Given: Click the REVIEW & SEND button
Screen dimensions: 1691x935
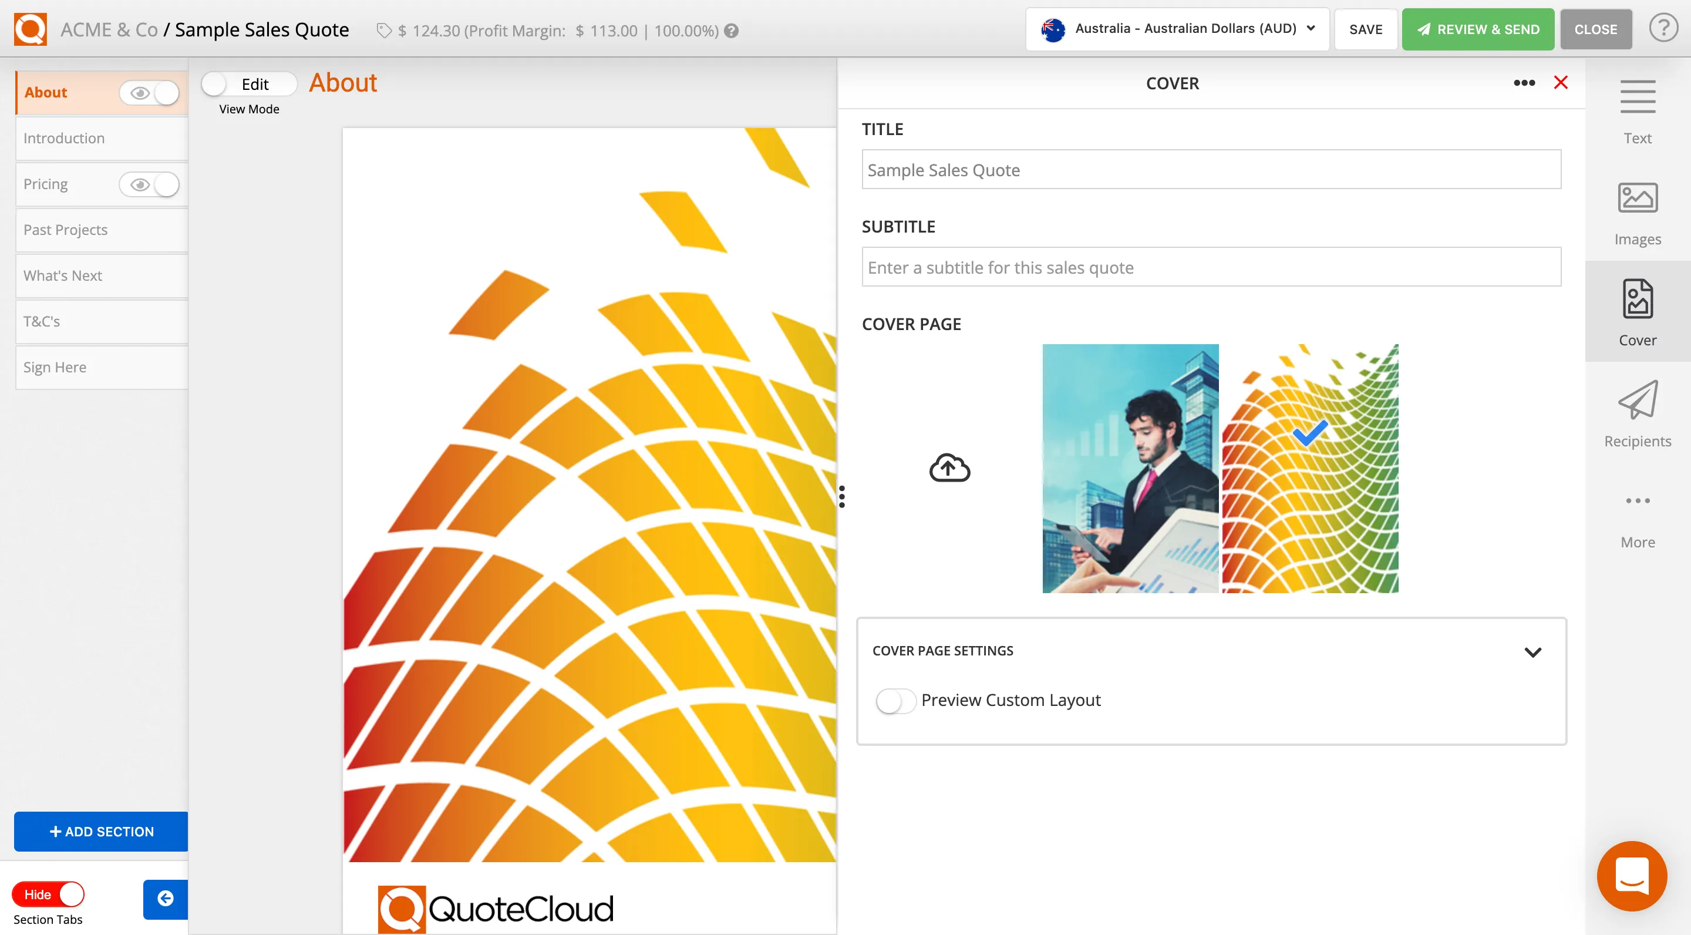Looking at the screenshot, I should coord(1478,29).
